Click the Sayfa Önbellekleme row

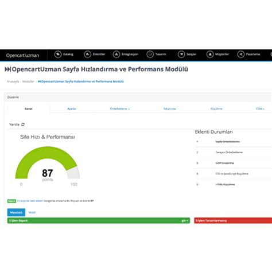[233, 142]
